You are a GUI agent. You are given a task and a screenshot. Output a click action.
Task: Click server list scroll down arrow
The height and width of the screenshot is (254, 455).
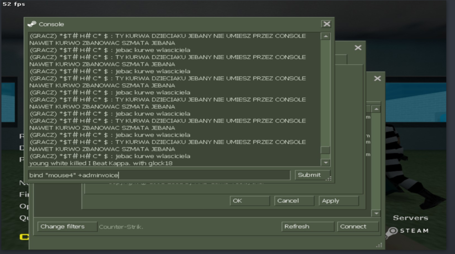click(x=376, y=213)
